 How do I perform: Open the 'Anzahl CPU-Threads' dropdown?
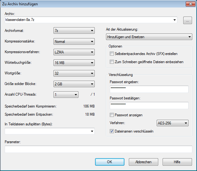(66, 95)
